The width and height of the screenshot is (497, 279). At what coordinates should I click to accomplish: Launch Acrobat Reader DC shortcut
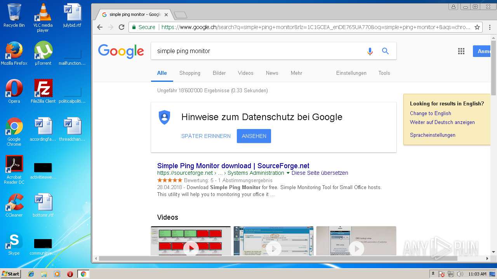click(14, 170)
